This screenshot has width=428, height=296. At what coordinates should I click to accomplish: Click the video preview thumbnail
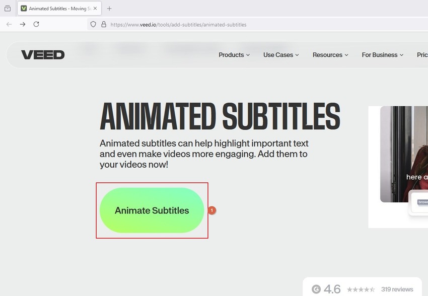pos(404,154)
